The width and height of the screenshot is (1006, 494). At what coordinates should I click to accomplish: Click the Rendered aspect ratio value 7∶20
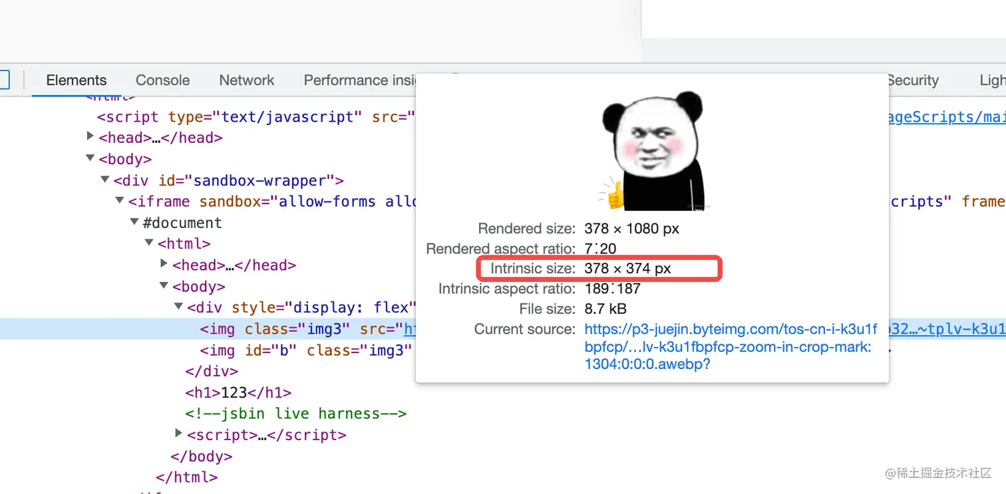(600, 249)
